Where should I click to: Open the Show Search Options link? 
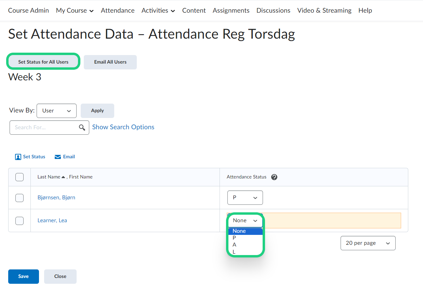(x=123, y=127)
